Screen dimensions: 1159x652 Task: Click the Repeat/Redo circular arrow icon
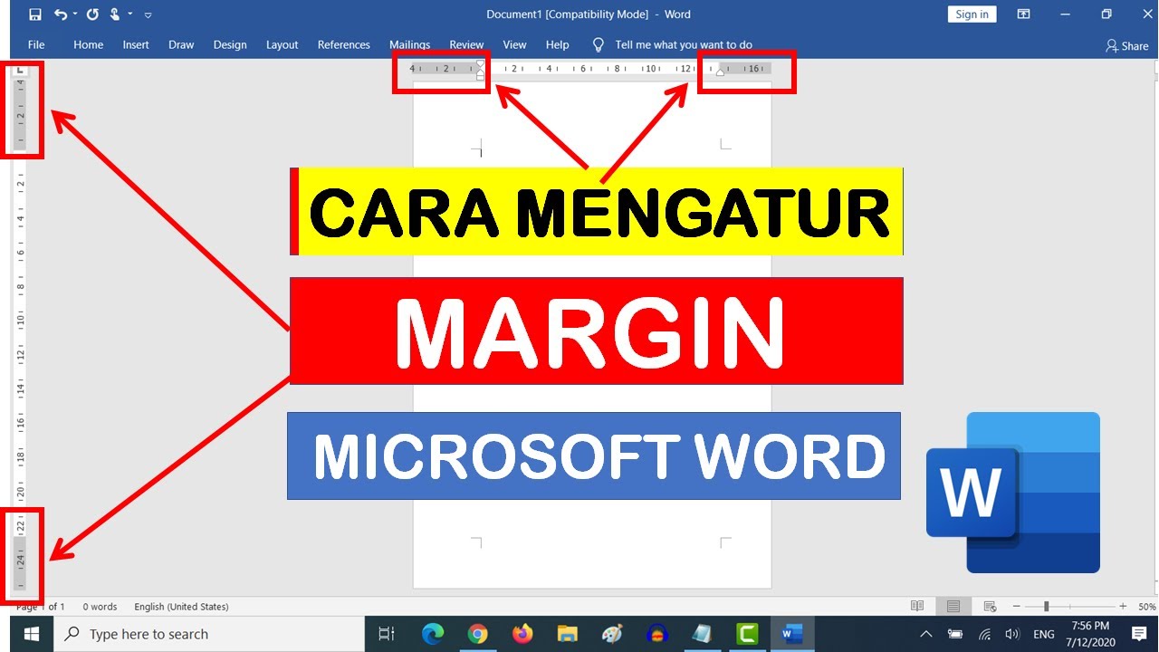point(92,14)
